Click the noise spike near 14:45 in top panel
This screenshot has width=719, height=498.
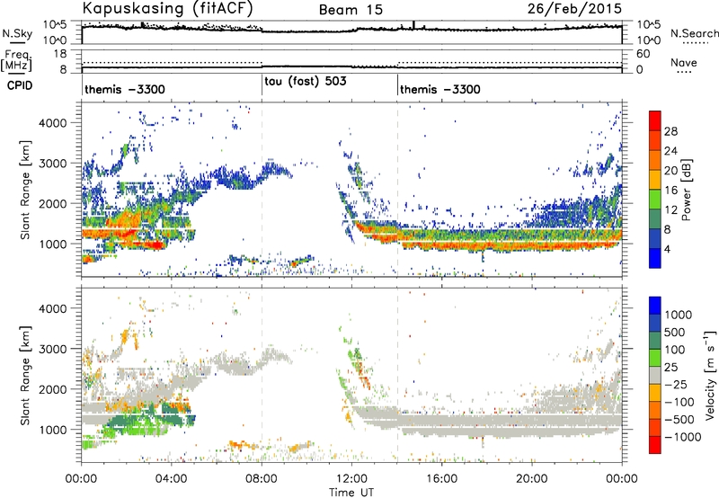point(413,25)
